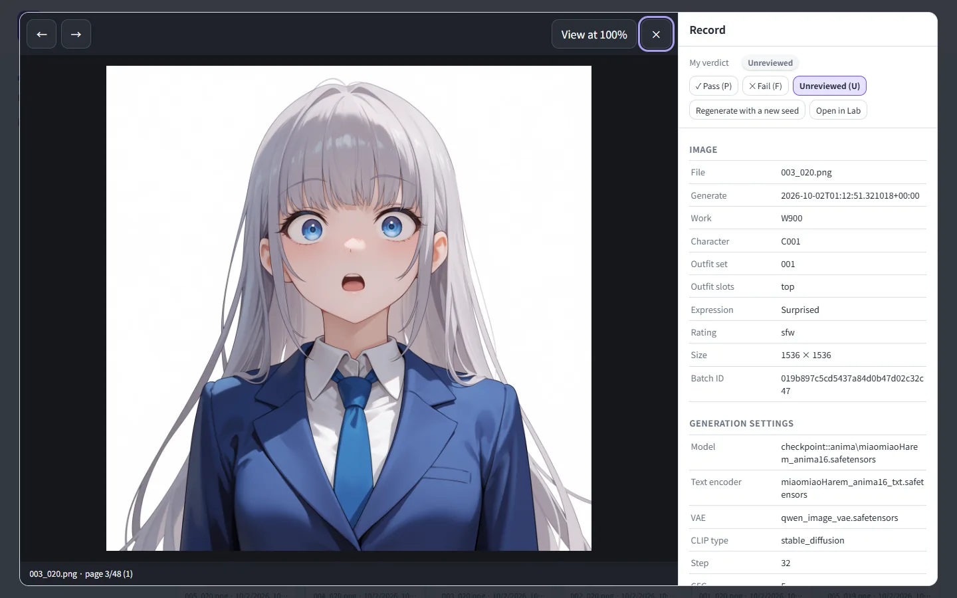Click the Character value C001
Viewport: 957px width, 598px height.
point(790,241)
